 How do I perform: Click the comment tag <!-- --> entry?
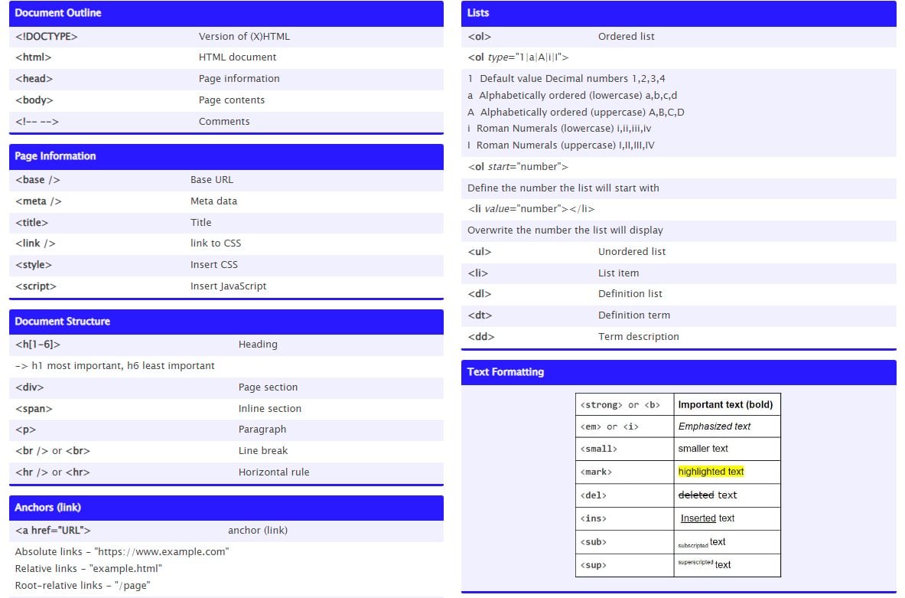37,121
